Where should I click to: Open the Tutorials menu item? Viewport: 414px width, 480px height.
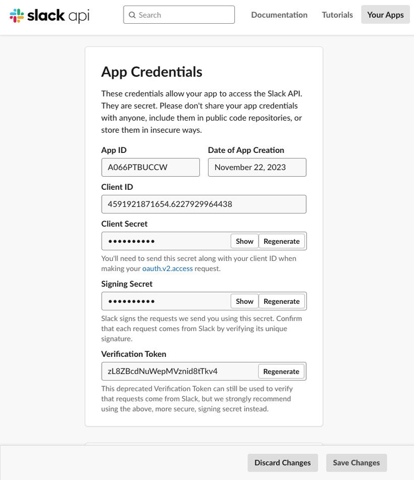tap(337, 15)
